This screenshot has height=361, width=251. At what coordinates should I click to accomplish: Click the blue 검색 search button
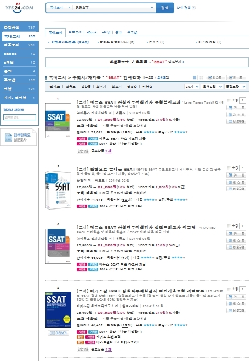pos(164,8)
